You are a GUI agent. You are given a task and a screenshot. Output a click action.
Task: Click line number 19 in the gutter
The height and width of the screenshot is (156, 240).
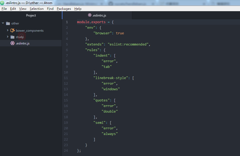click(66, 123)
